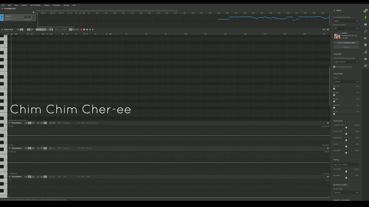Click the preset load/save button under Natalie

click(x=346, y=43)
